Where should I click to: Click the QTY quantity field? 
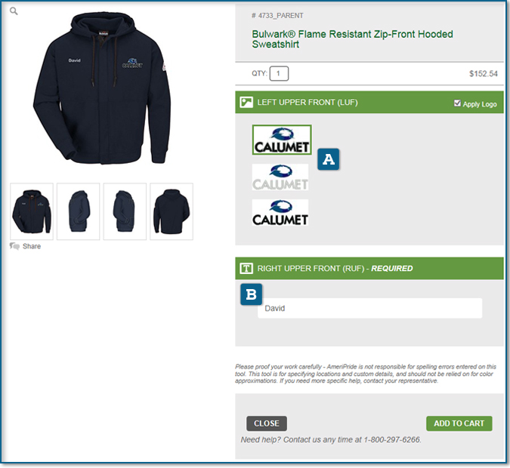coord(279,73)
